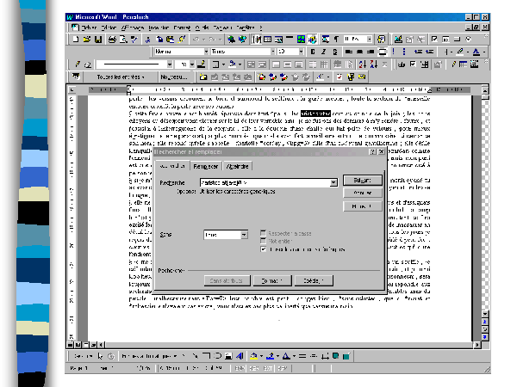The image size is (517, 387).
Task: Open the Sens direction dropdown
Action: pyautogui.click(x=243, y=234)
